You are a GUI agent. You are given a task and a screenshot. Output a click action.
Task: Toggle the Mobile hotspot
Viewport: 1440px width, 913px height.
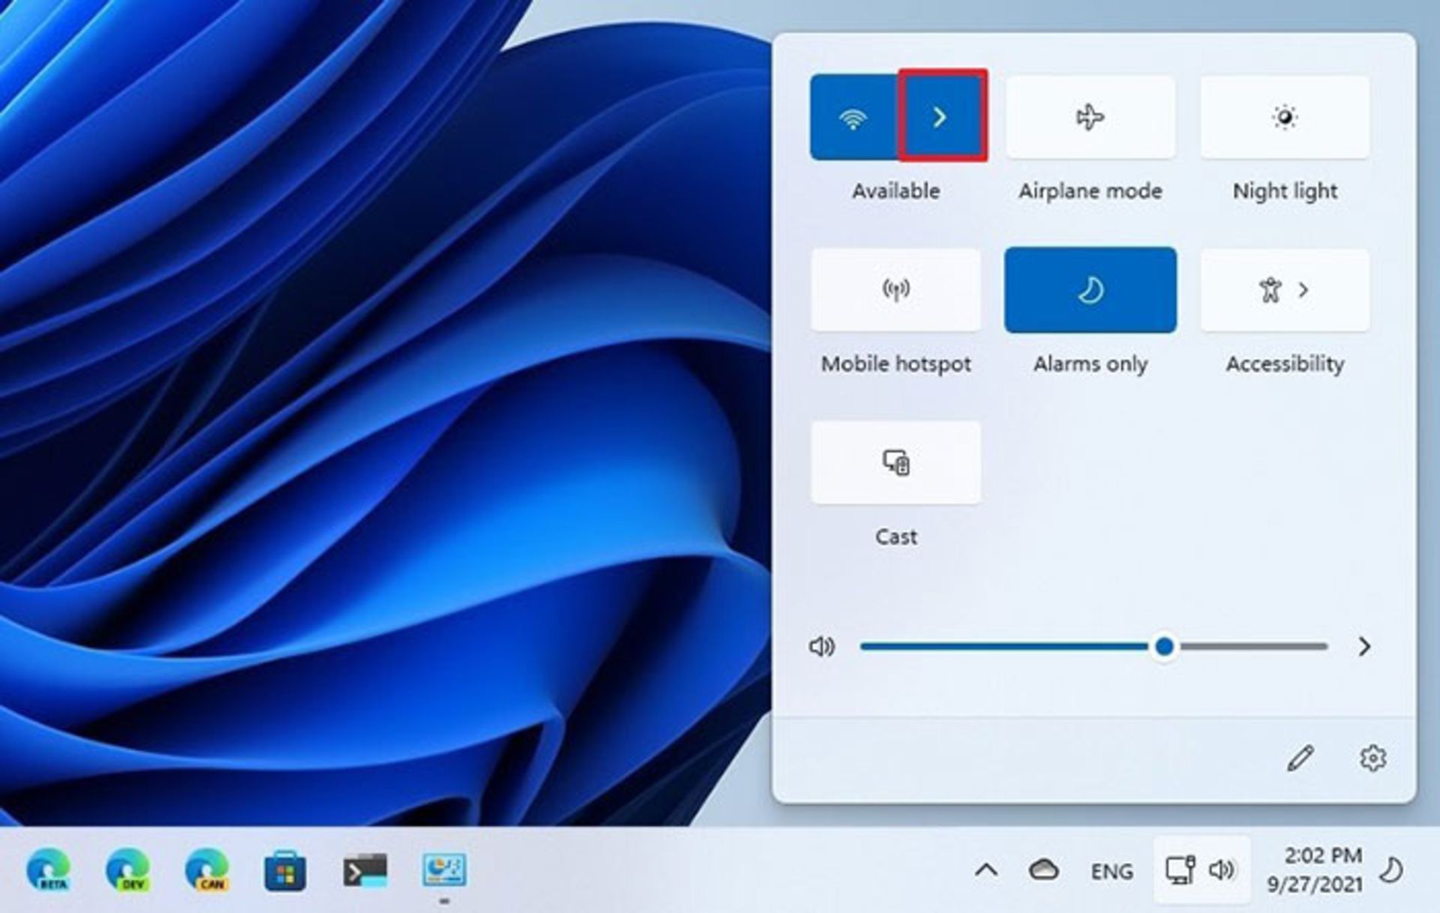click(895, 290)
